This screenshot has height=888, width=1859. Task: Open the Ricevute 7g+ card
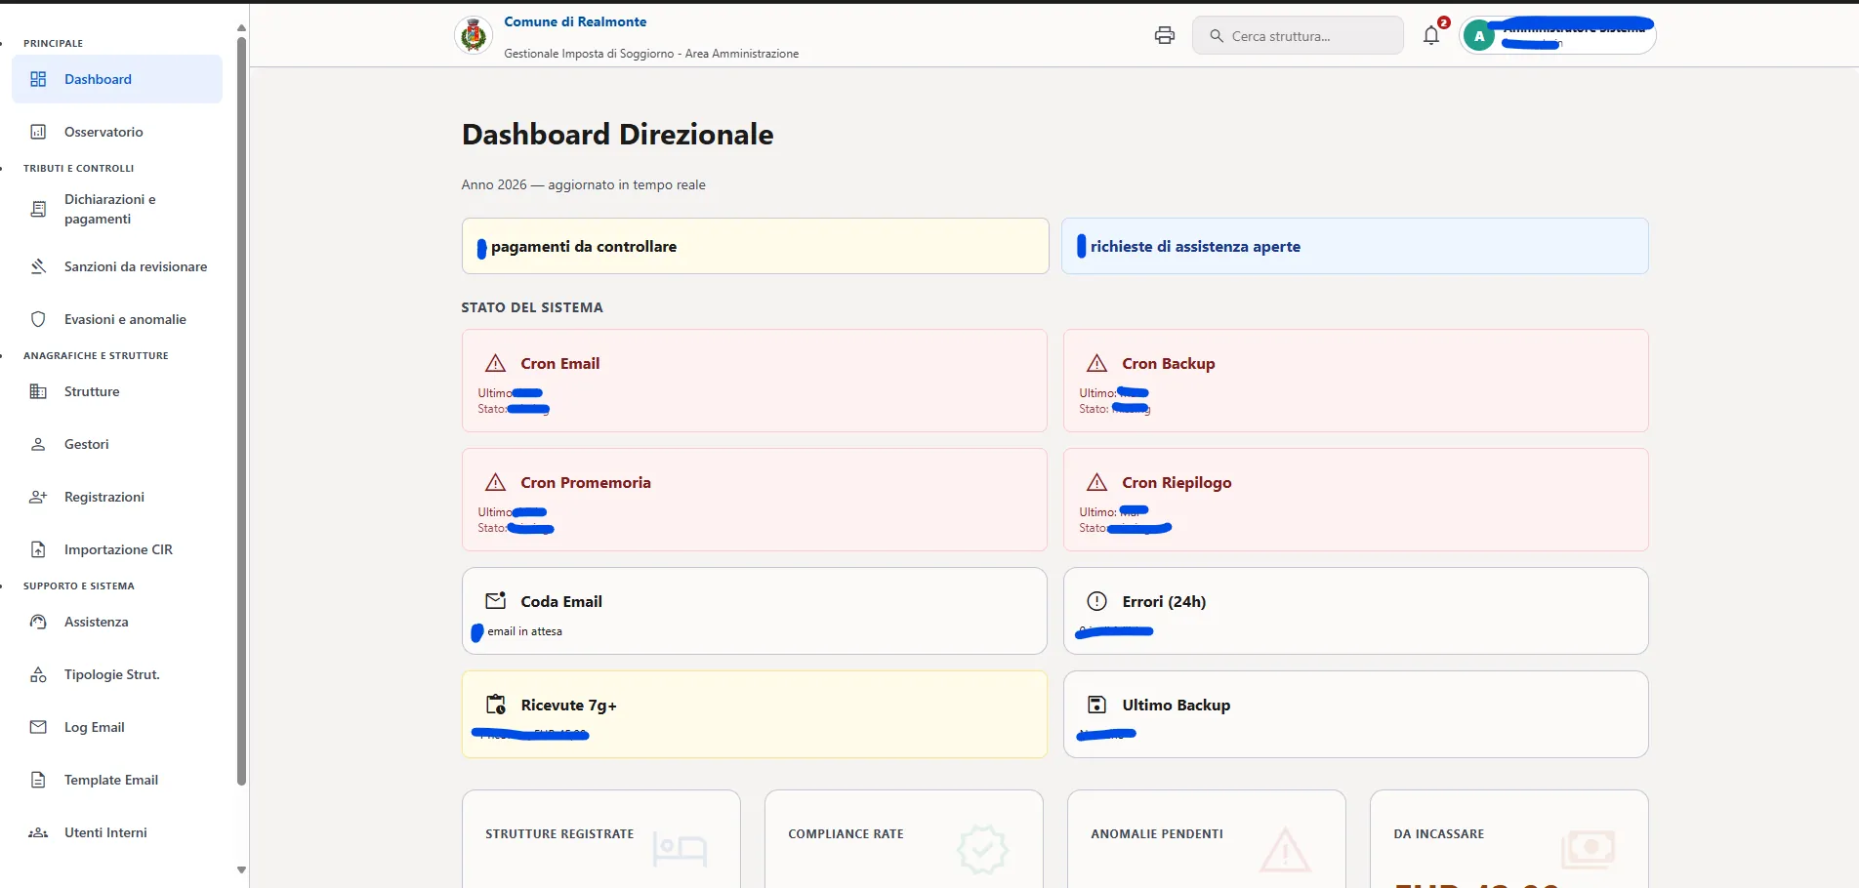(755, 714)
